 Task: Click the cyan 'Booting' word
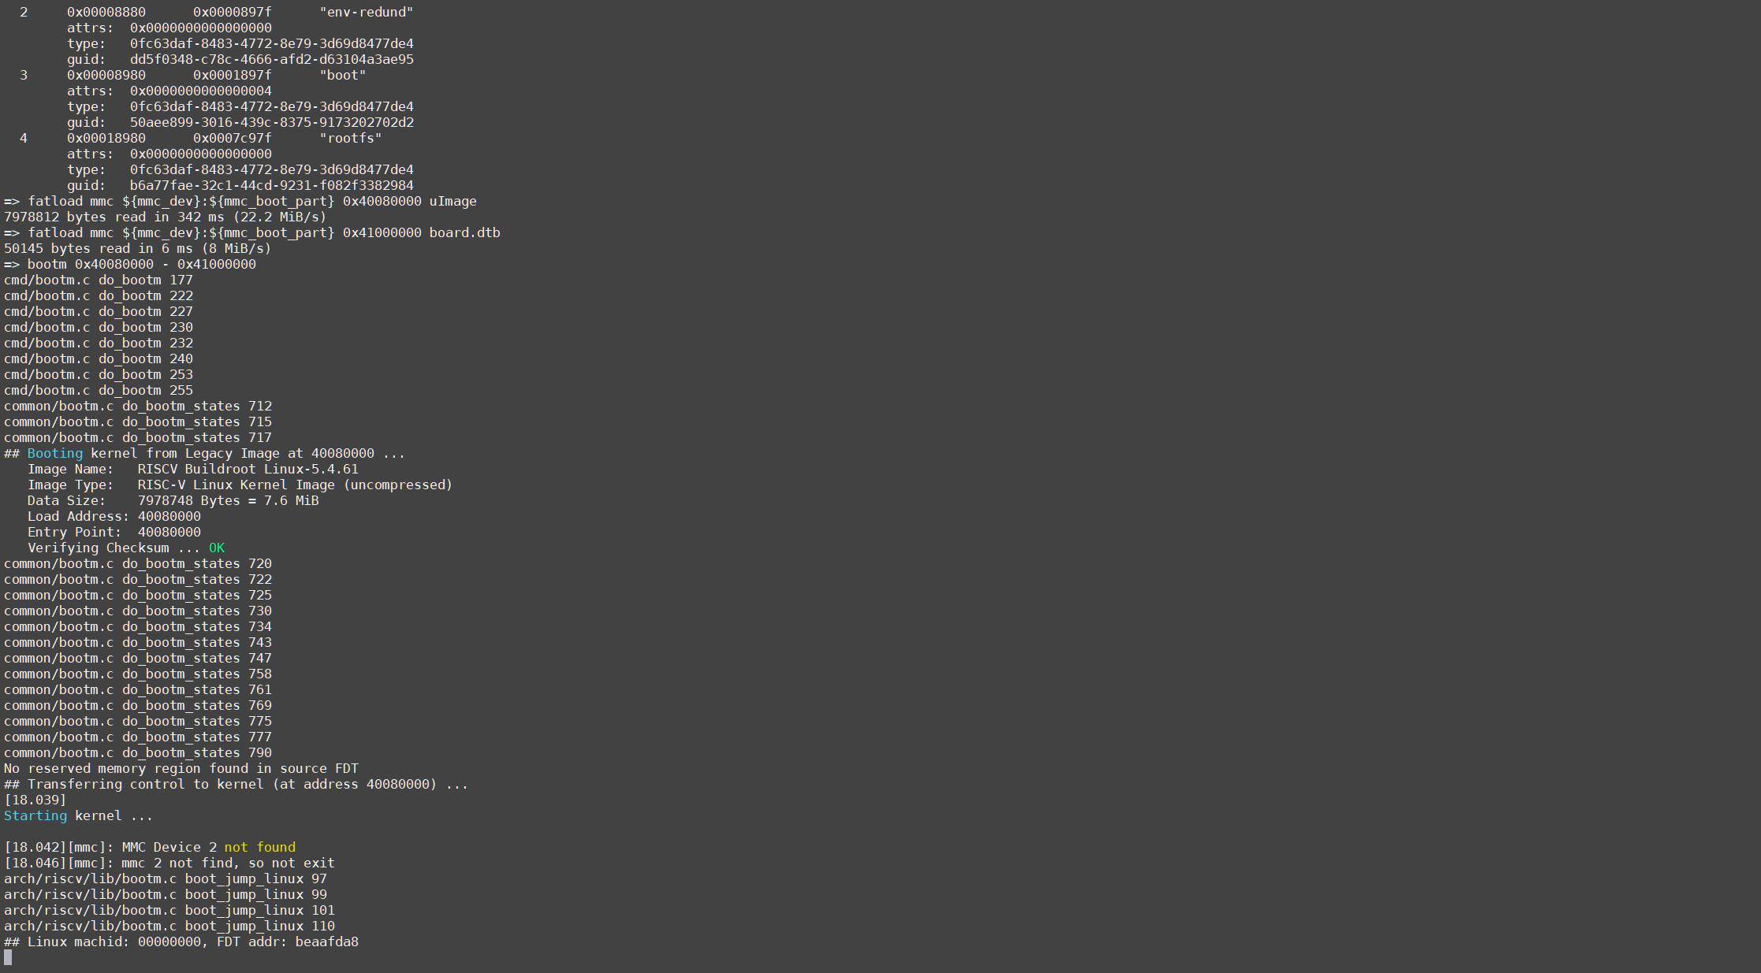pyautogui.click(x=54, y=453)
